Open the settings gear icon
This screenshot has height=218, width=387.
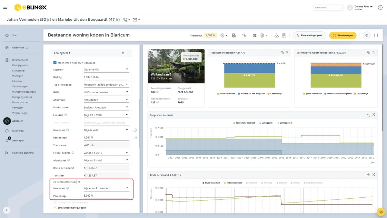coord(380,7)
